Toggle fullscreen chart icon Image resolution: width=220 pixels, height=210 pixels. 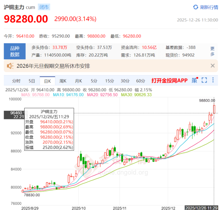click(x=204, y=80)
